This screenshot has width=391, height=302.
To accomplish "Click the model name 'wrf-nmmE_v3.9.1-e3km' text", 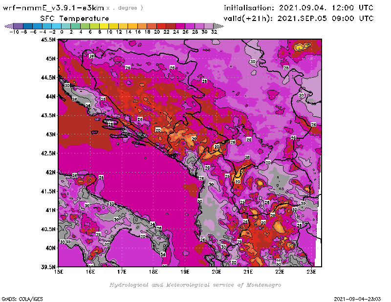I will [53, 8].
